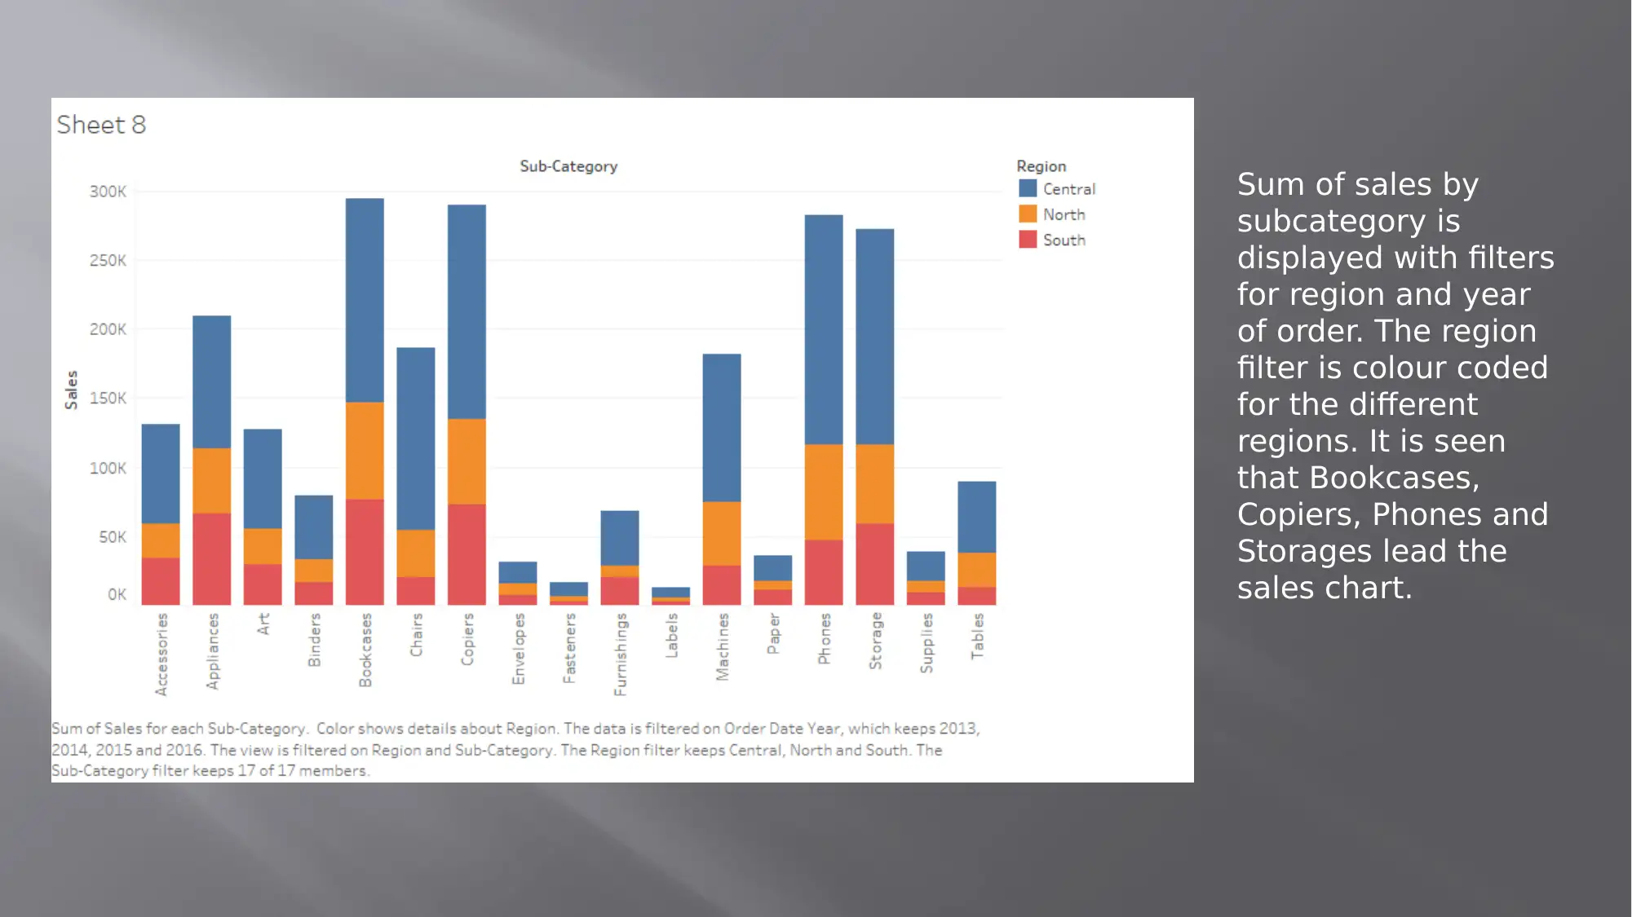1632x917 pixels.
Task: Select the Central segment of Bookcases bar
Action: [x=365, y=300]
